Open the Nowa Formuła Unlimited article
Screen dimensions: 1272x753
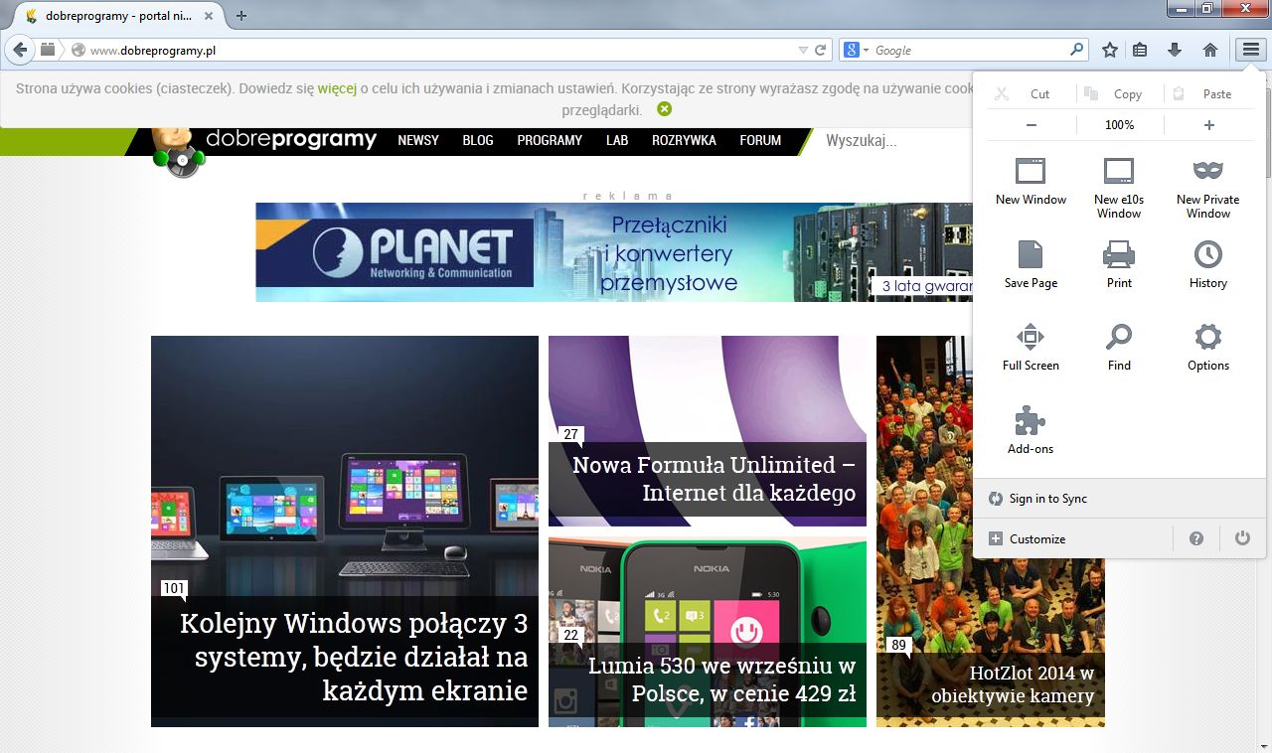click(x=714, y=479)
